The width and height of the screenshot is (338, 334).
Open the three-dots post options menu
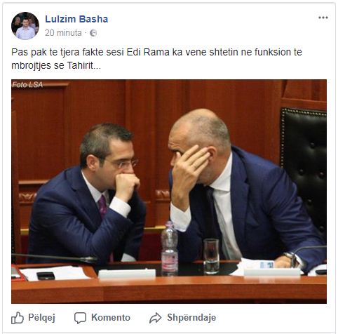323,18
